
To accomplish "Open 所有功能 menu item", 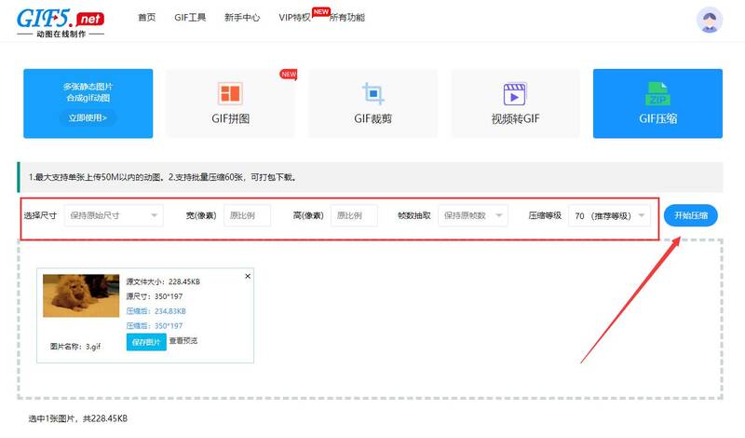I will point(347,18).
